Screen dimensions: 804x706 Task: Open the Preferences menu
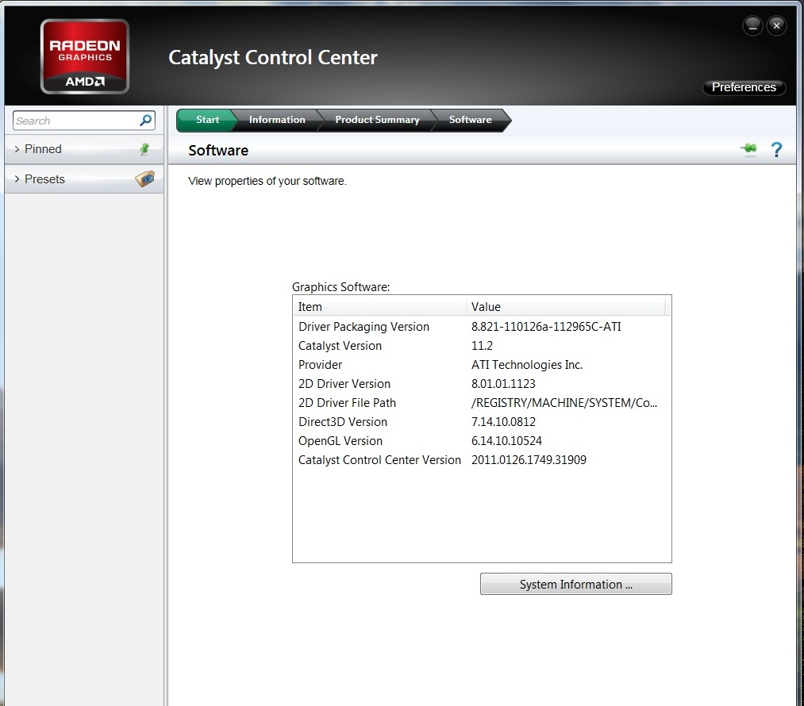click(x=744, y=87)
